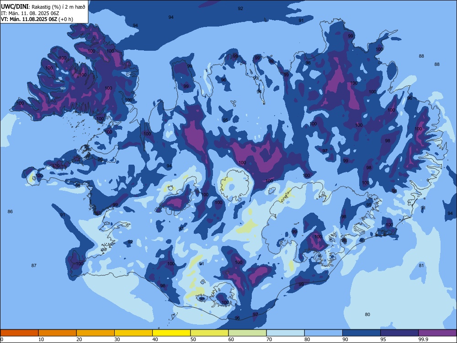Click the '95' legend scale label

pos(383,339)
